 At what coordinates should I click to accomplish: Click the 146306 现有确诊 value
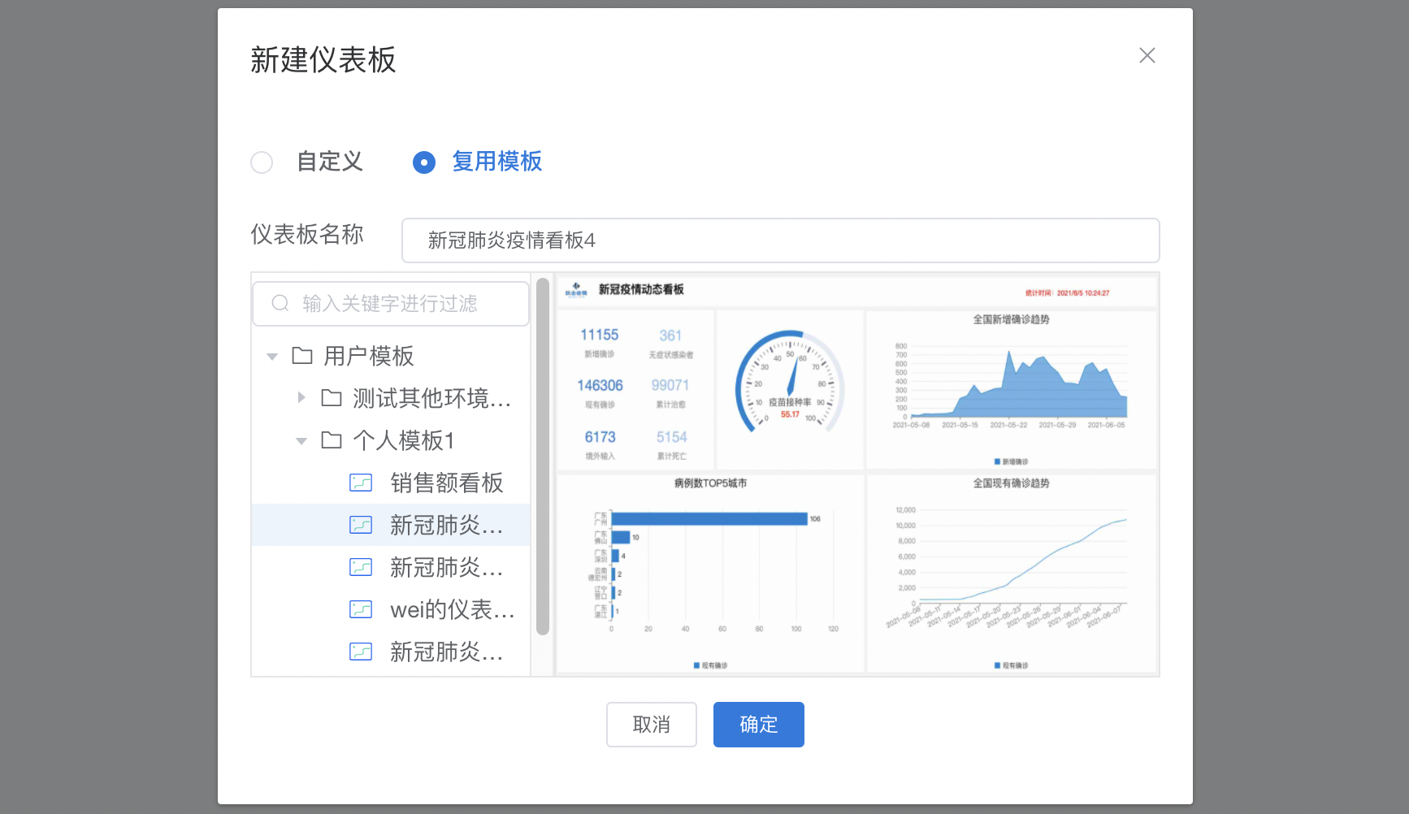pos(600,385)
